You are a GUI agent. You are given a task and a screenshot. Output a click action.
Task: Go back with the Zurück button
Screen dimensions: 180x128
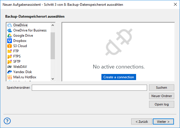pyautogui.click(x=142, y=122)
